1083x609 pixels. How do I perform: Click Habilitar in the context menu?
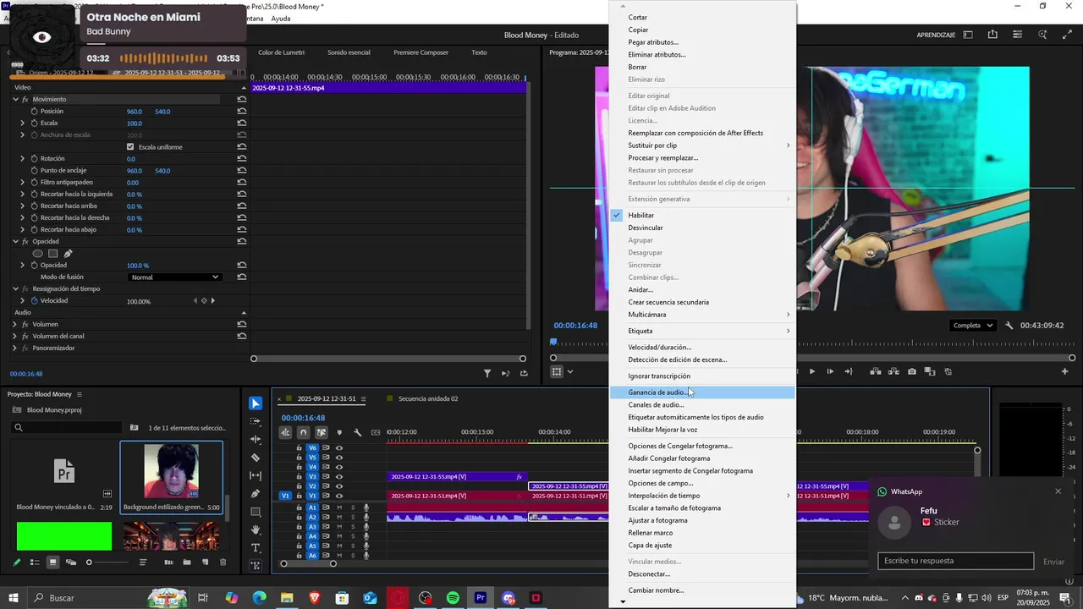702,215
